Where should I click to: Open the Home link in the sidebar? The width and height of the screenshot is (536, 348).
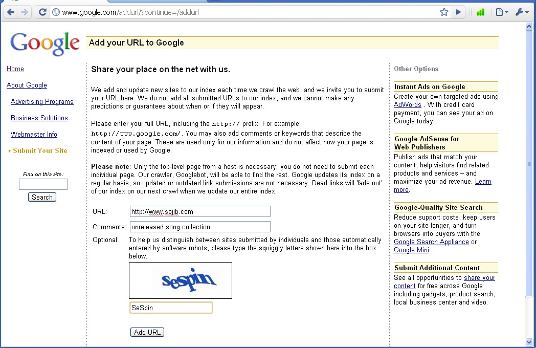click(x=15, y=69)
